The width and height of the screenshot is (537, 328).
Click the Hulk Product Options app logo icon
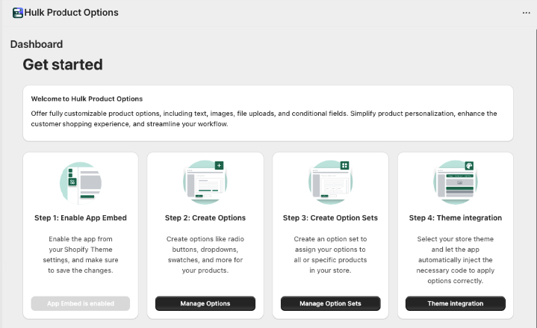coord(18,13)
